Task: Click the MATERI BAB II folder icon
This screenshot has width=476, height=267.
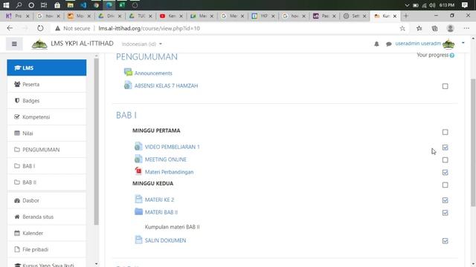Action: pos(138,211)
